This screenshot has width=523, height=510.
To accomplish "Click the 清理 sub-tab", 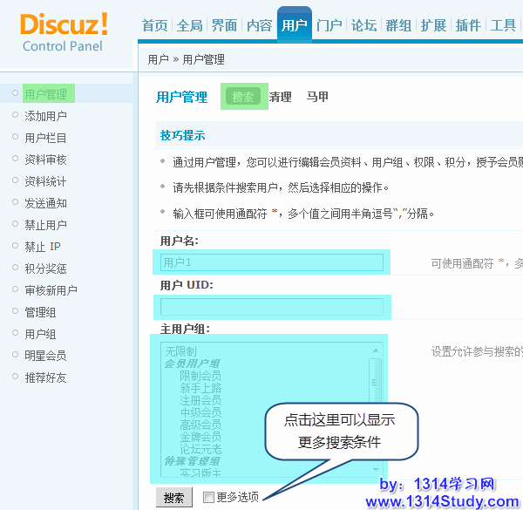I will pyautogui.click(x=280, y=98).
